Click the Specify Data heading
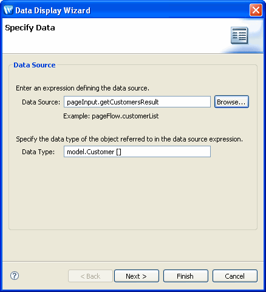This screenshot has width=266, height=292. point(30,28)
